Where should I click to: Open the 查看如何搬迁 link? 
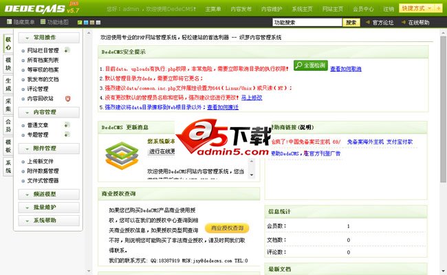(223, 107)
